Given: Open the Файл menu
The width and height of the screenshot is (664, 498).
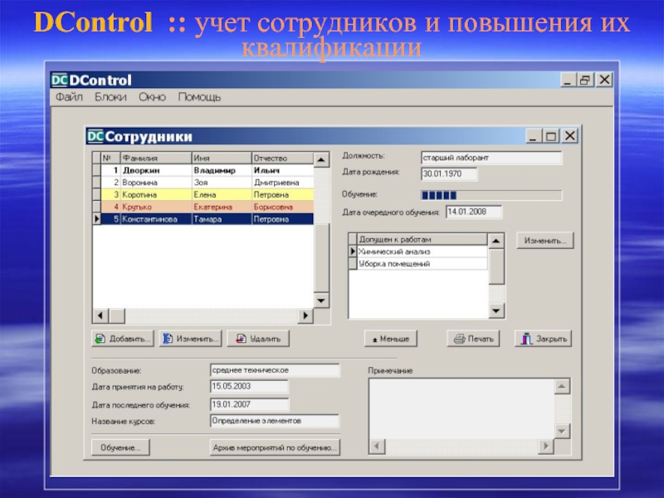Looking at the screenshot, I should [x=69, y=97].
